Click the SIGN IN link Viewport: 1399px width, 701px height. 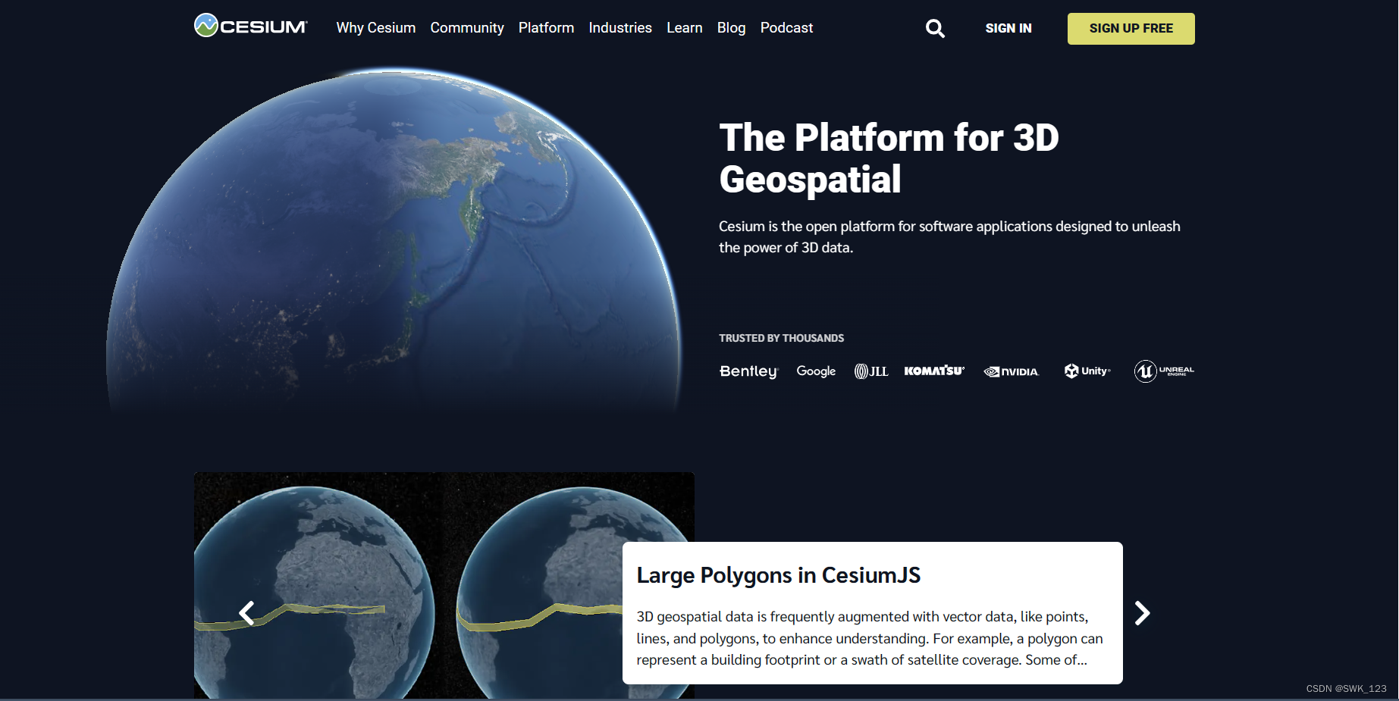coord(1008,28)
